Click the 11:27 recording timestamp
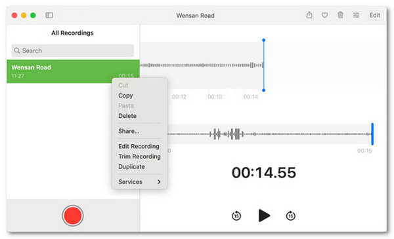The image size is (394, 239). 18,76
